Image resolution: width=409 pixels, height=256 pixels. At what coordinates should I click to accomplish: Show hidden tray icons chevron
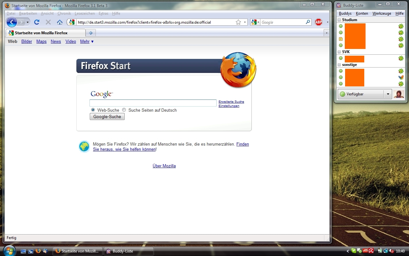click(x=348, y=251)
